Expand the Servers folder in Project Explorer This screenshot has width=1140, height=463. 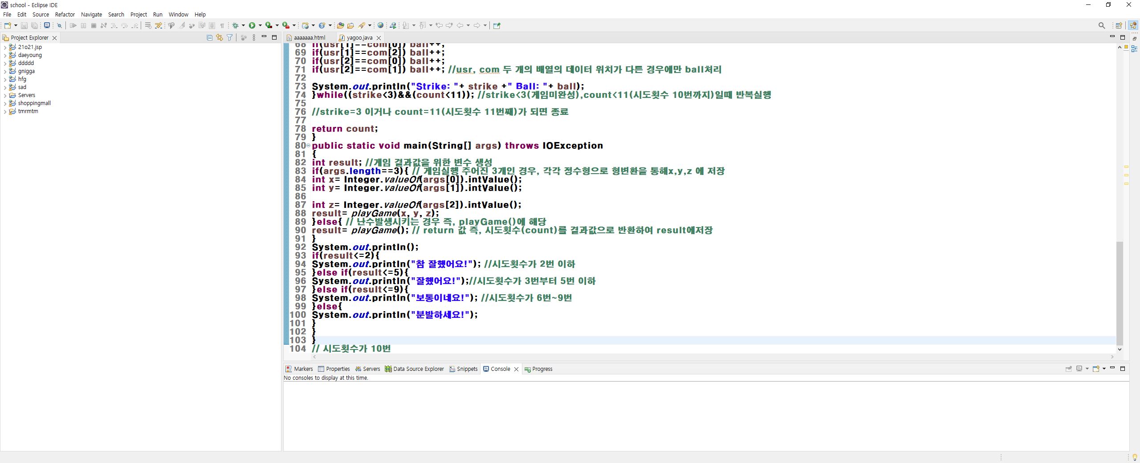click(x=5, y=95)
